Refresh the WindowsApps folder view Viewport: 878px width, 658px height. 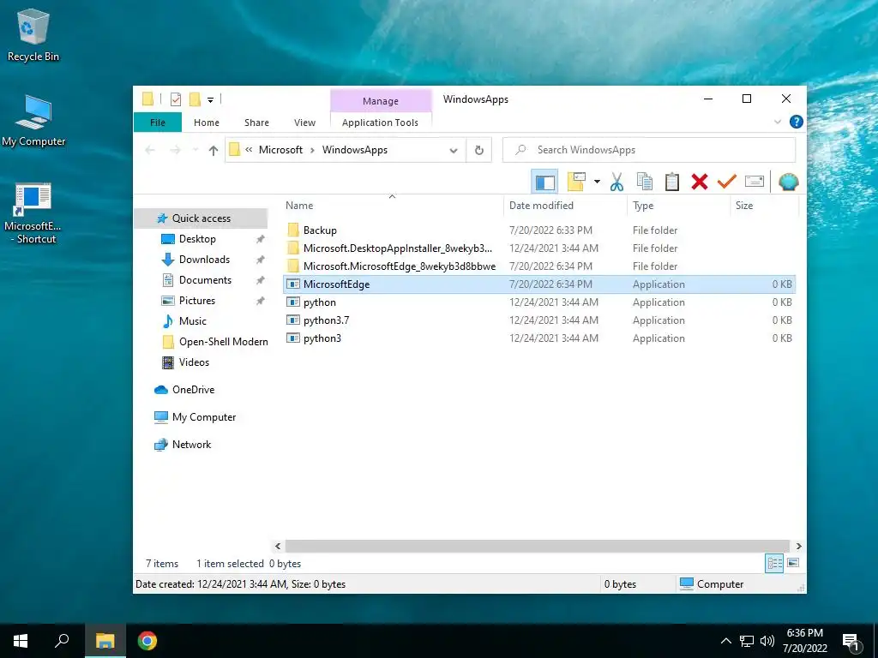coord(478,150)
